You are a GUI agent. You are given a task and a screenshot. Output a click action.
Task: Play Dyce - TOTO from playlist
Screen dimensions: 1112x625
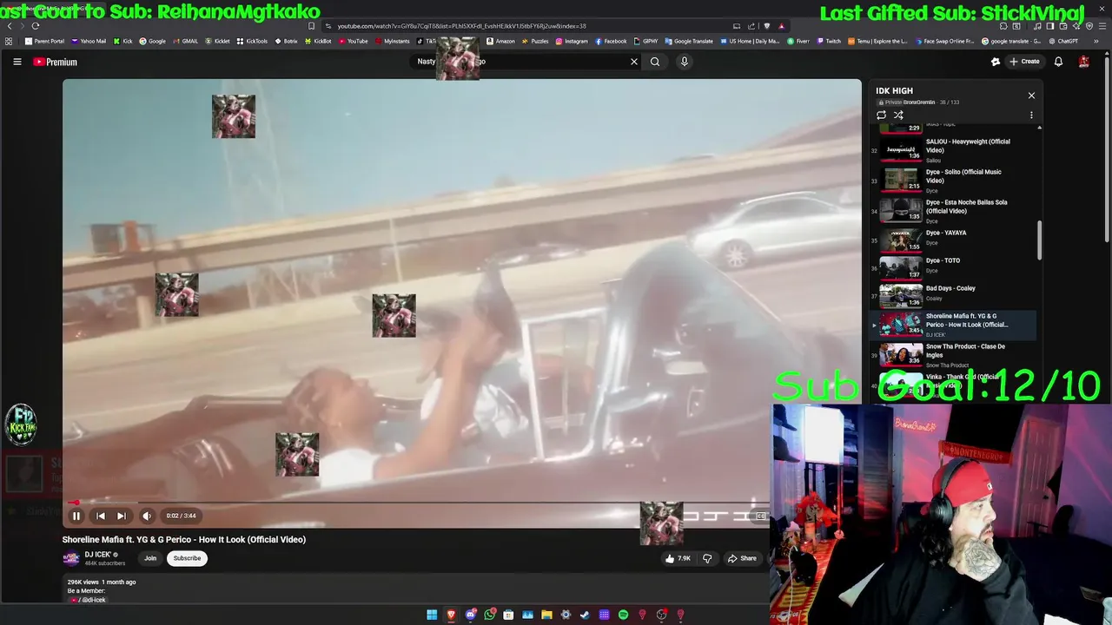[953, 267]
